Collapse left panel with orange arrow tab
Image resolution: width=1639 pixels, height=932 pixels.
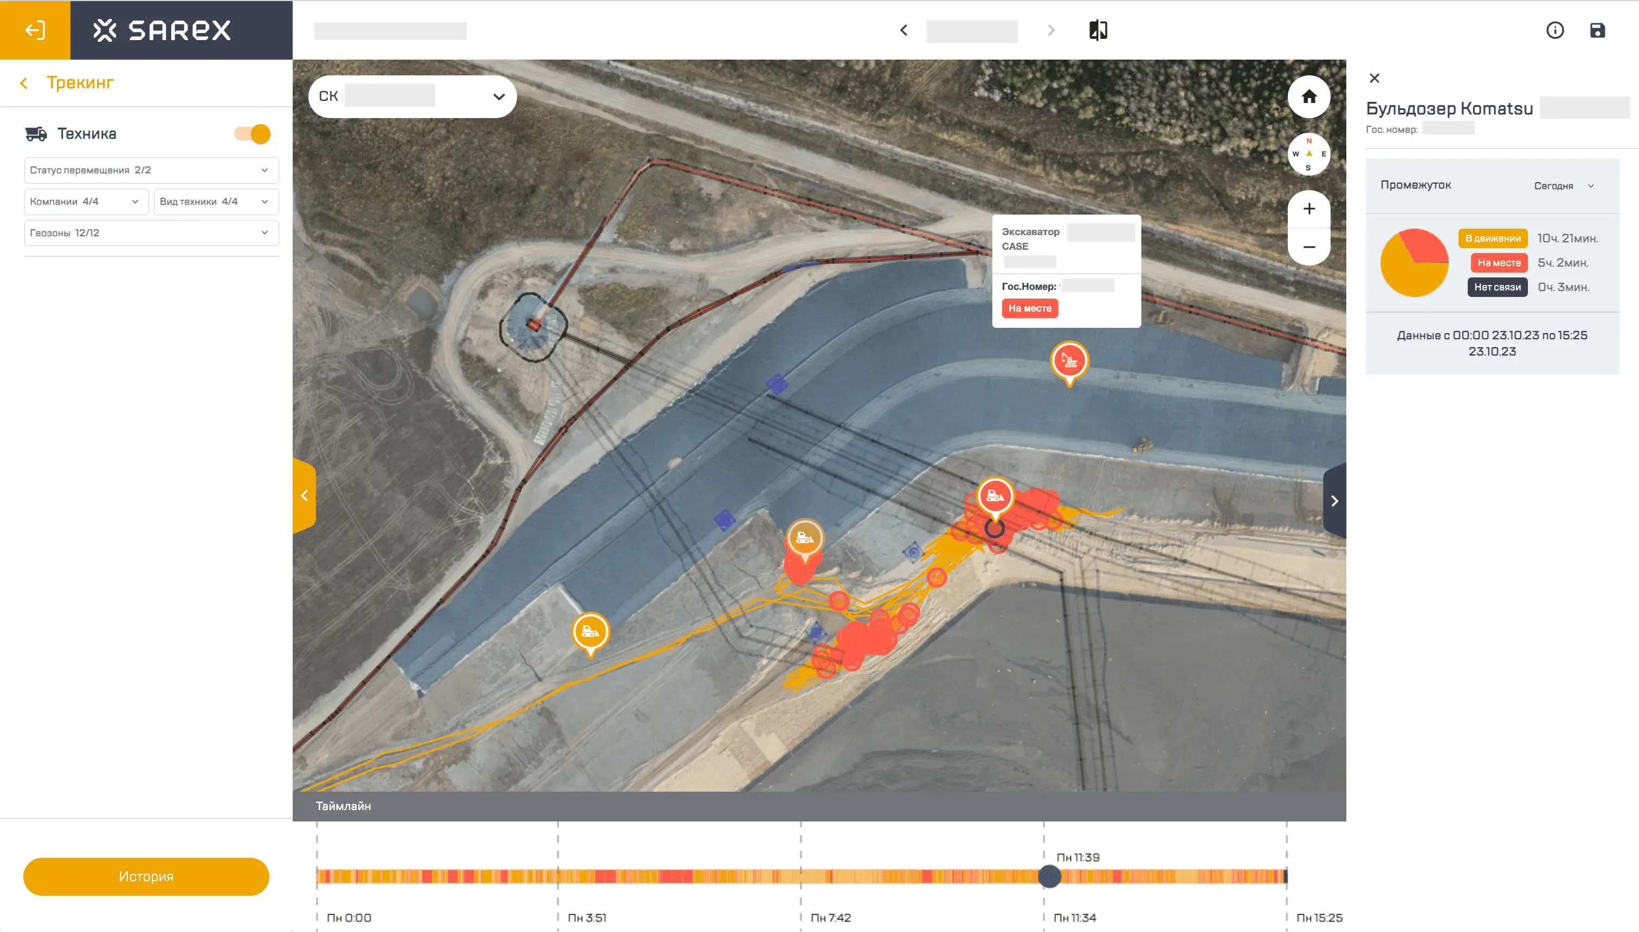click(x=304, y=495)
